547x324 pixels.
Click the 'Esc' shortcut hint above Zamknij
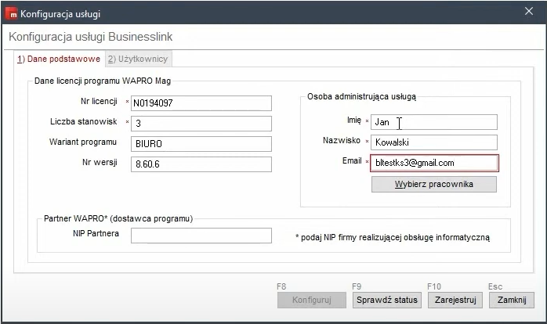(x=495, y=286)
